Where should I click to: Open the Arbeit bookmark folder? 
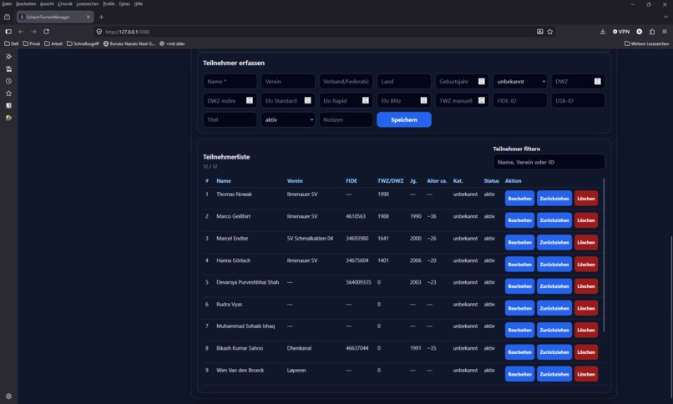[53, 43]
